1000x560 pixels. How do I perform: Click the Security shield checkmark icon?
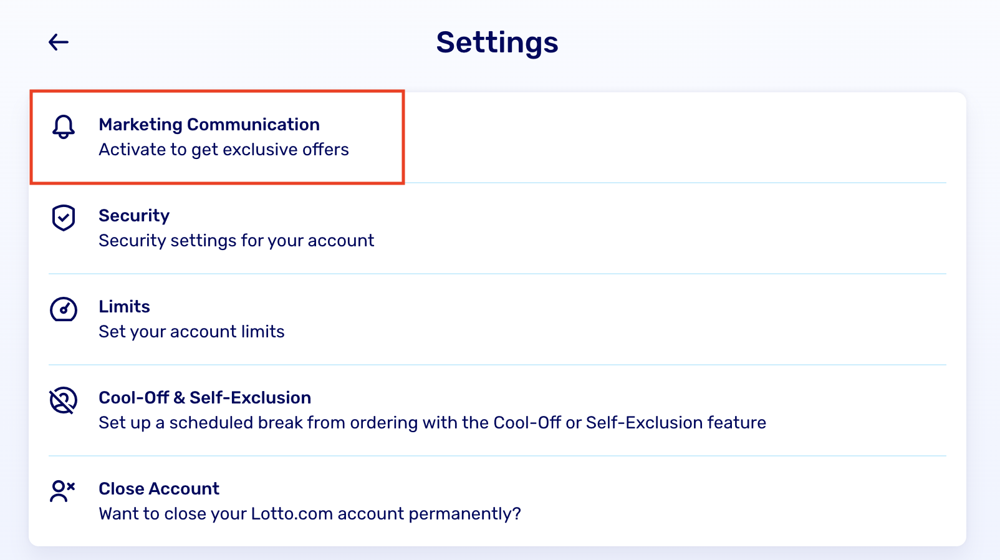click(63, 218)
